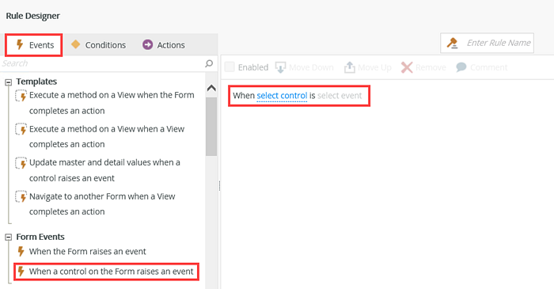
Task: Click the Move Up arrow icon
Action: [x=350, y=67]
